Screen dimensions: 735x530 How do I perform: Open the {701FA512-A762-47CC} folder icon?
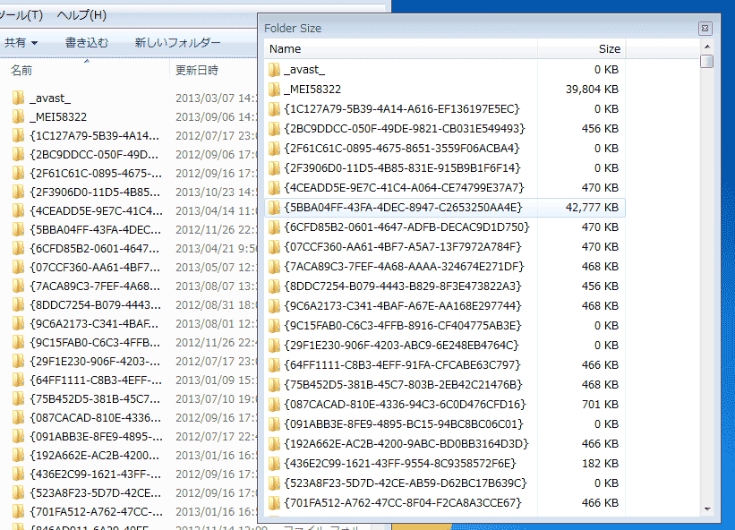click(x=275, y=500)
